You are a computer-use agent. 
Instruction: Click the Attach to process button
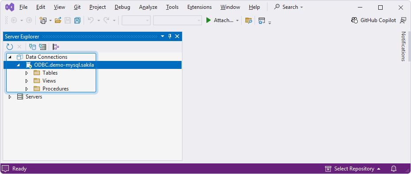point(219,20)
